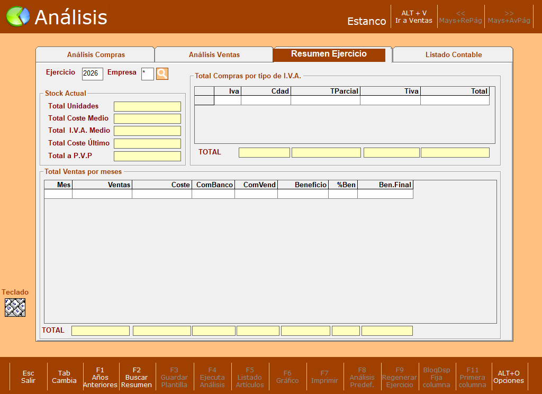Click F11 Primera columna button
This screenshot has width=542, height=394.
click(473, 377)
